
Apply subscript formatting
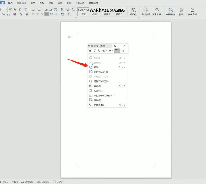point(3,14)
